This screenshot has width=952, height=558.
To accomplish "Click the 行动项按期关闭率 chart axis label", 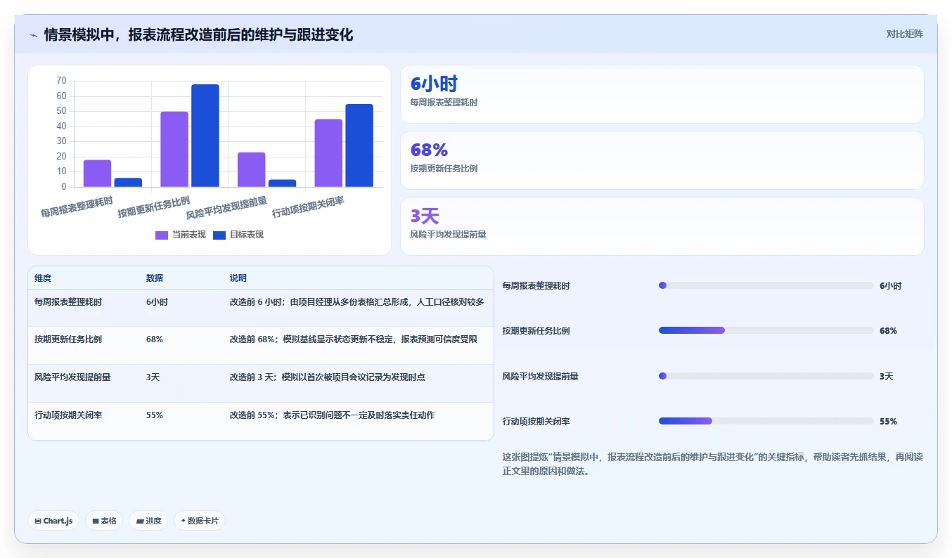I will (x=308, y=207).
